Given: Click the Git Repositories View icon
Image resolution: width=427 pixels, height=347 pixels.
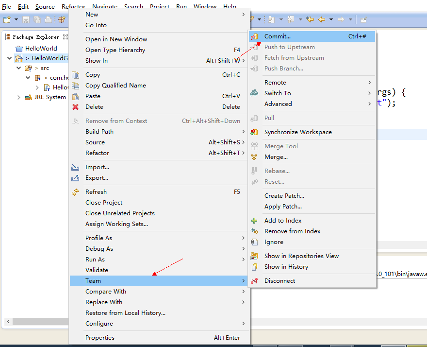Looking at the screenshot, I should (x=254, y=256).
